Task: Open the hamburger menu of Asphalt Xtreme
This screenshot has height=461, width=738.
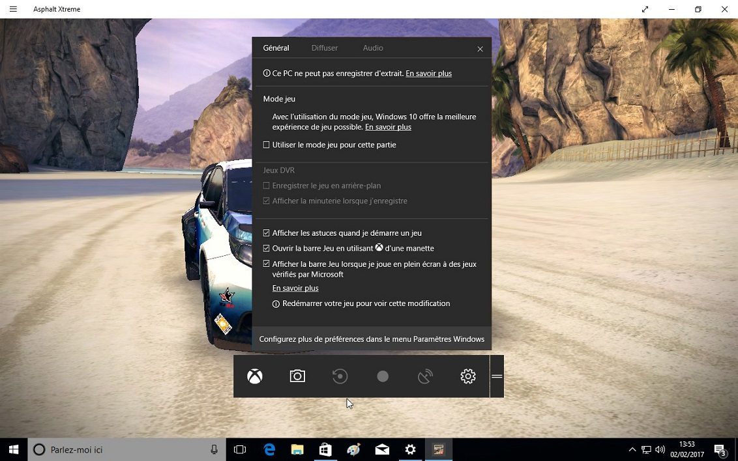Action: (13, 9)
